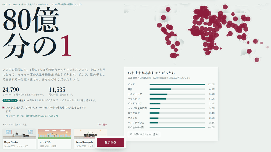Click the 11,535 deaths counter
This screenshot has height=152, width=271.
(57, 90)
